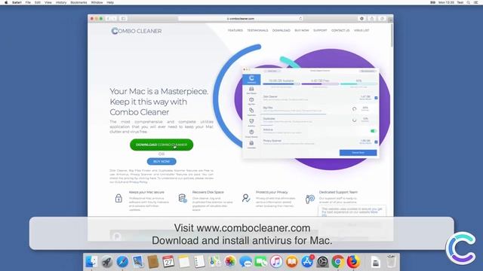Open Calendar icon showing 27 in dock
Viewport: 483px width, 271px height.
168,262
